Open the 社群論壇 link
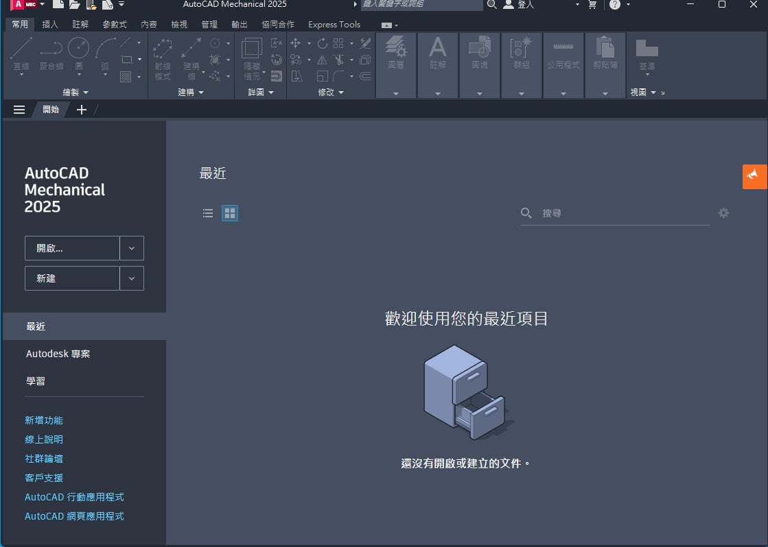 pos(44,459)
